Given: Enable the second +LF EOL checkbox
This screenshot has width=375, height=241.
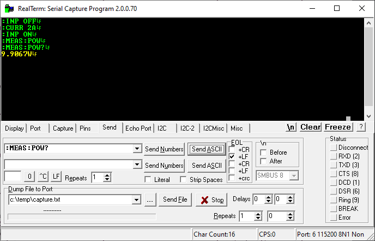Looking at the screenshot, I should tap(232, 171).
